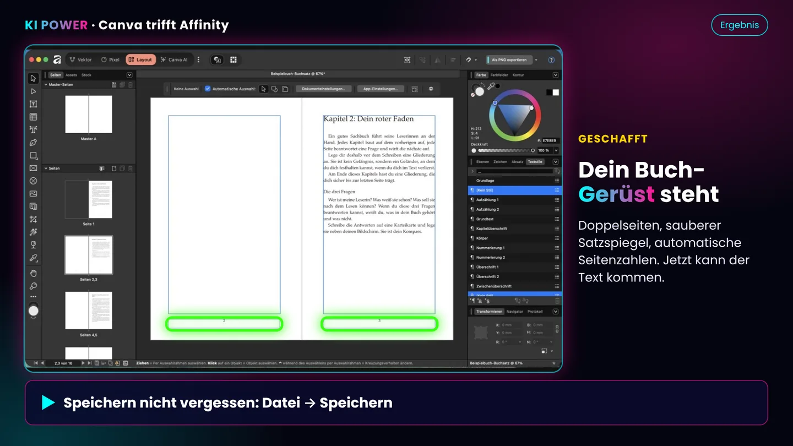Click the Als PNG exportieren button
The width and height of the screenshot is (793, 446).
pos(508,59)
